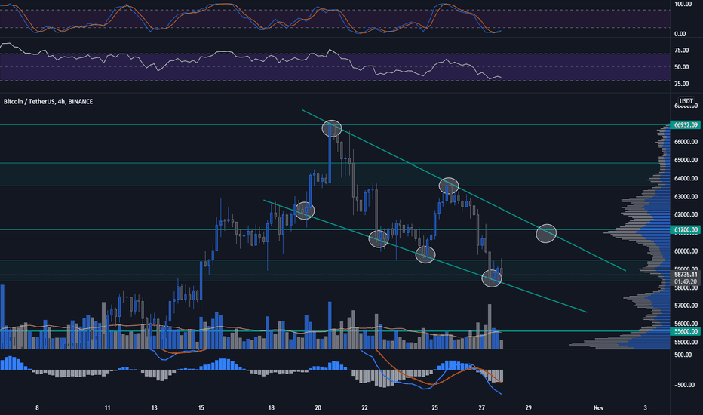703x415 pixels.
Task: Click date label 29 on time axis
Action: (528, 407)
